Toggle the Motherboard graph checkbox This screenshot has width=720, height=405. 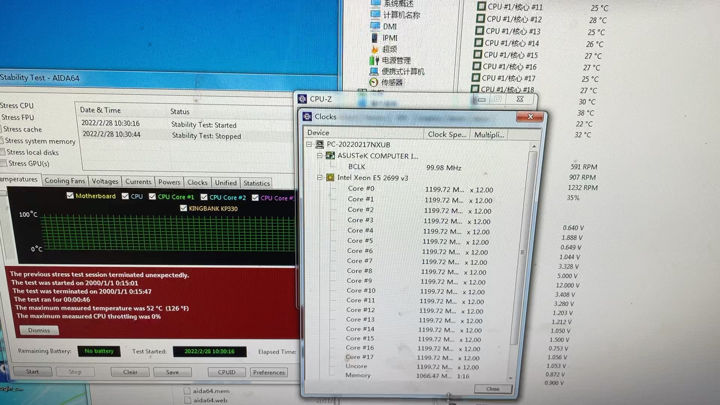tap(70, 195)
